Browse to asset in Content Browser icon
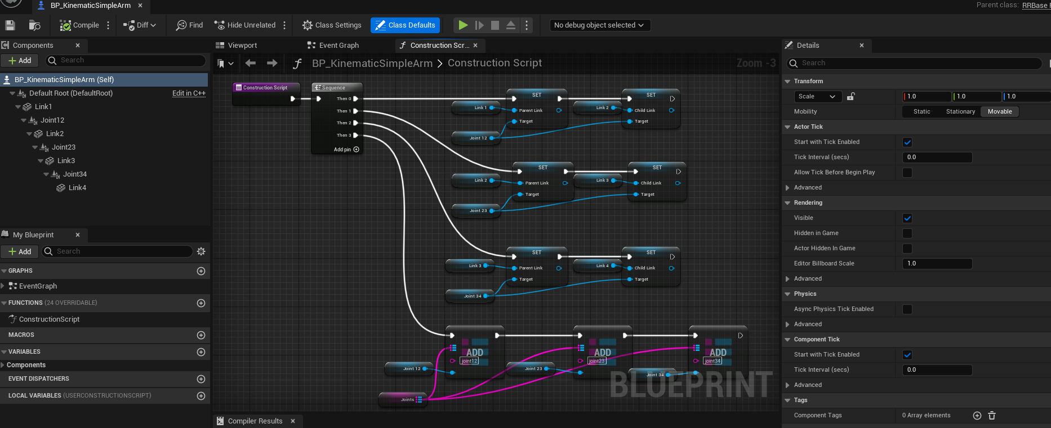 point(35,25)
